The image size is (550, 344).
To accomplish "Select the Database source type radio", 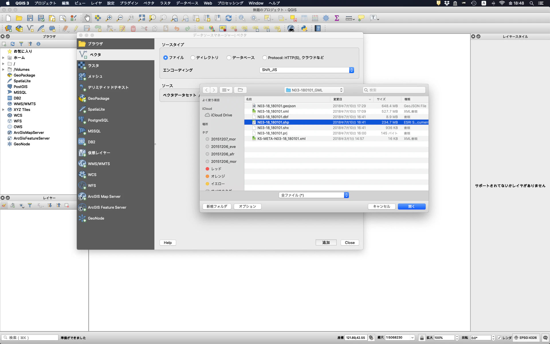I will tap(229, 58).
